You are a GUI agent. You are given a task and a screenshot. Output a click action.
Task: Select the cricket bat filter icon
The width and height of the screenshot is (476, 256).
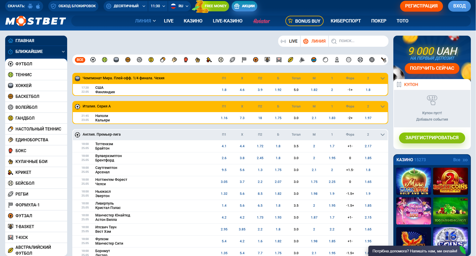(209, 60)
